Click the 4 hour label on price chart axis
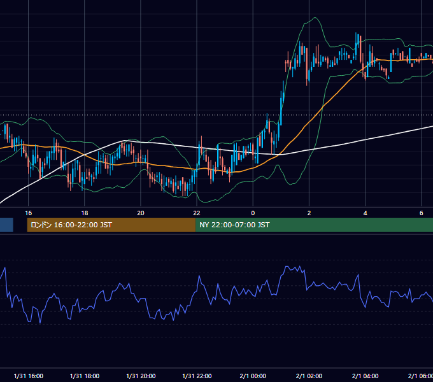433x382 pixels. coord(365,213)
